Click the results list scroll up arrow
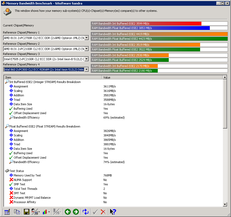The image size is (231, 217). pos(225,77)
